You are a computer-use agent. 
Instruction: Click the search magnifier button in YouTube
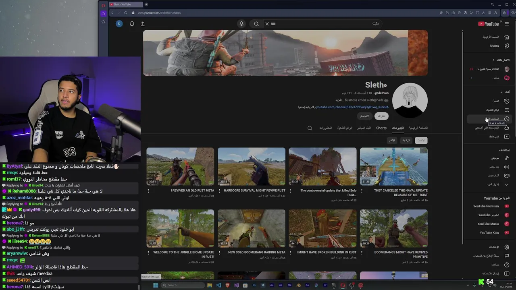coord(256,24)
